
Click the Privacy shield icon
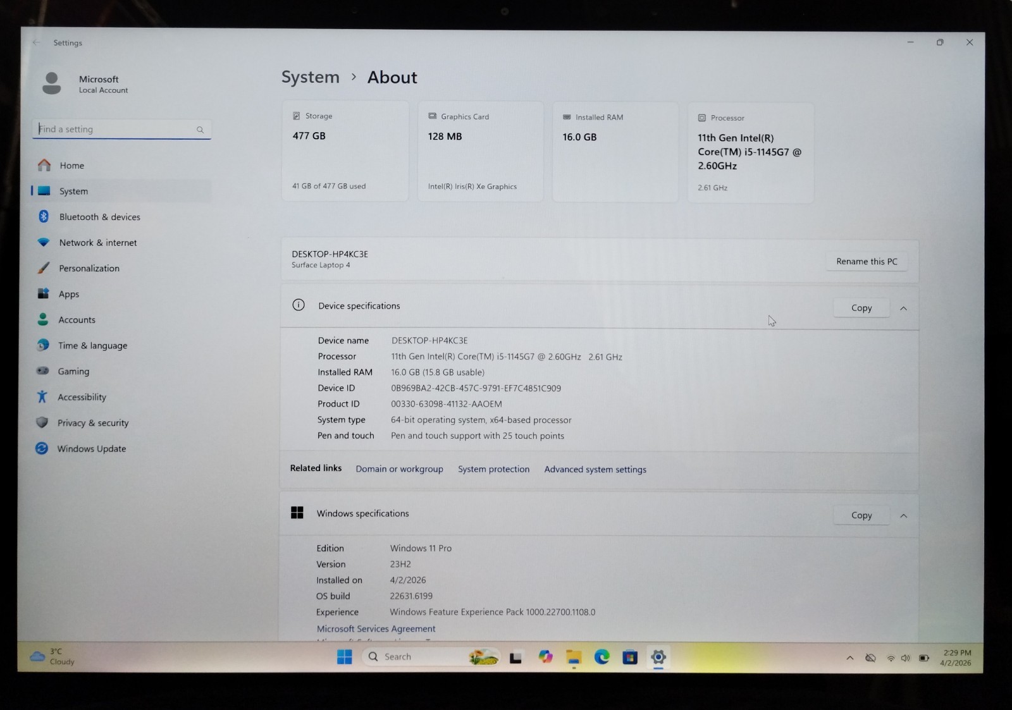[42, 422]
